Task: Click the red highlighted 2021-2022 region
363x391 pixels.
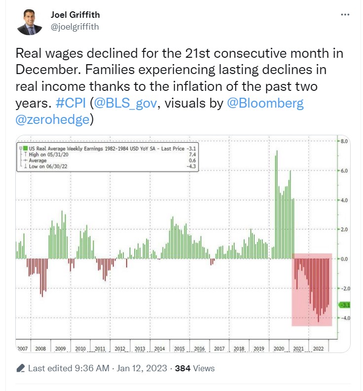Action: click(x=312, y=289)
